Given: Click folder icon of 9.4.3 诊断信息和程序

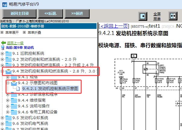Looking at the screenshot, I should 14,95.
